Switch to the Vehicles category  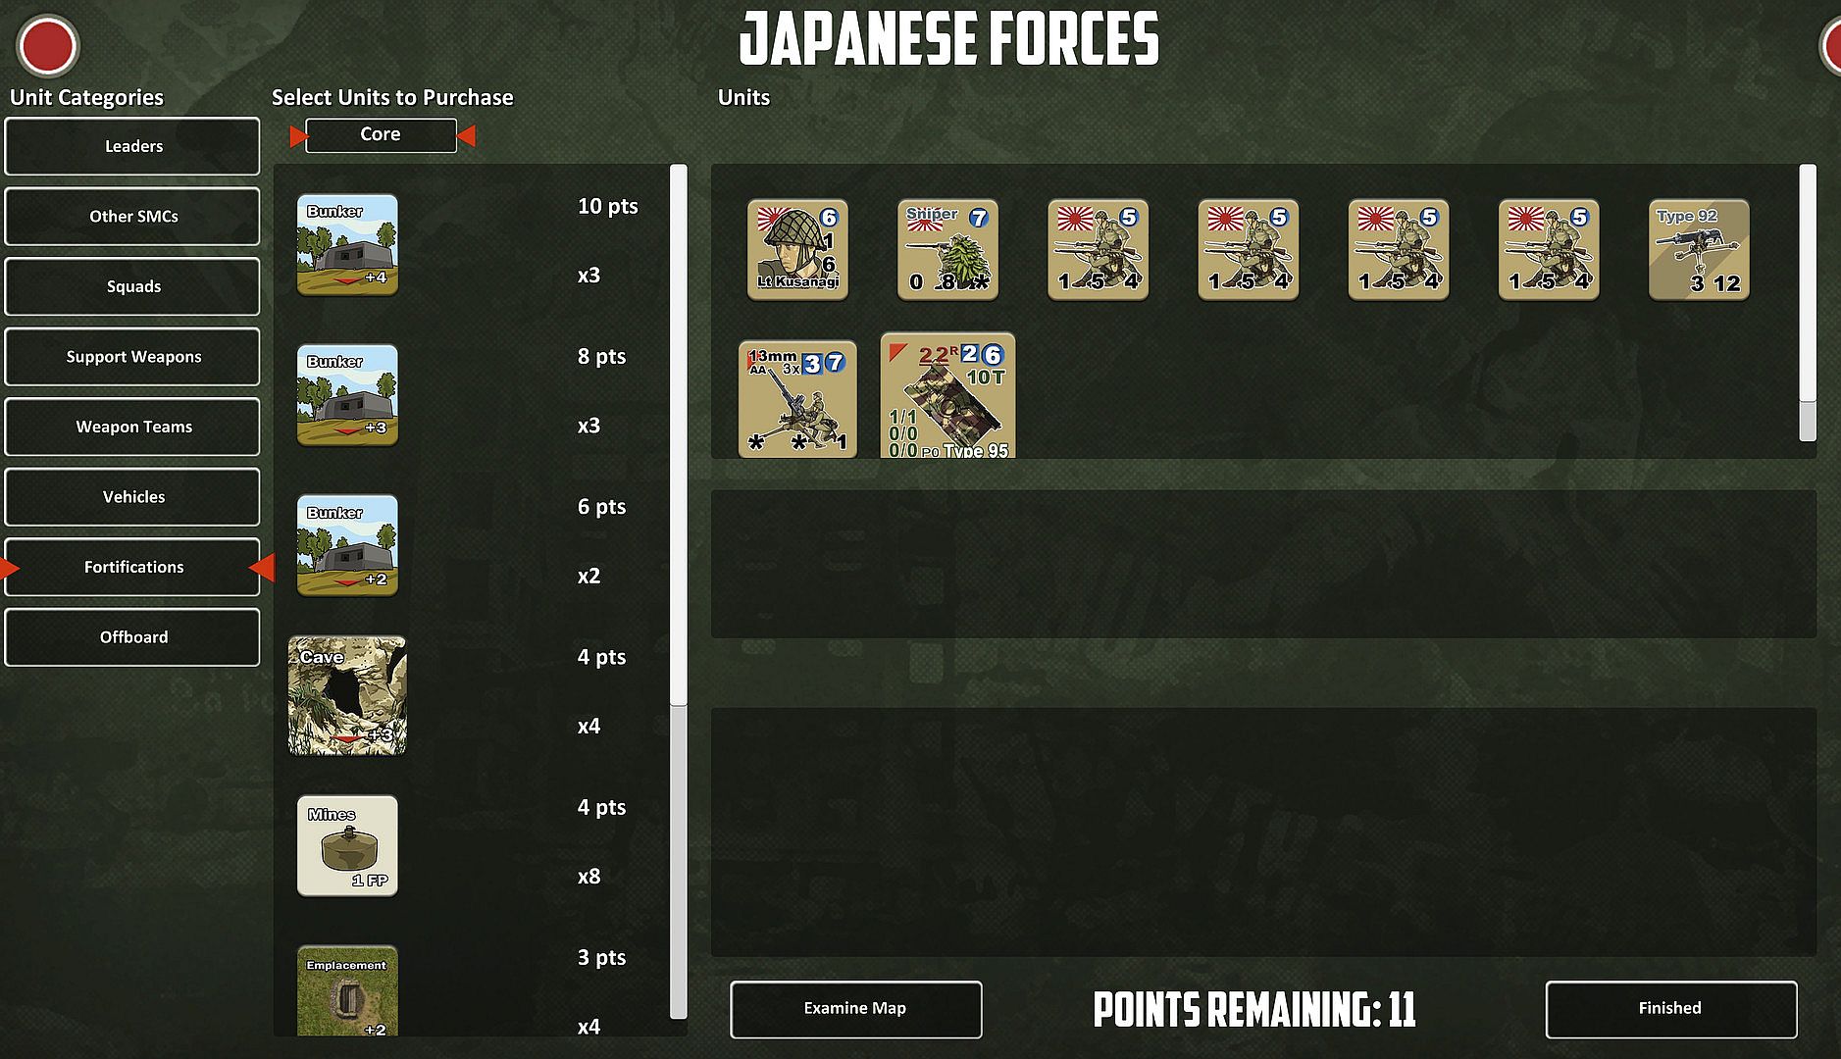coord(132,497)
